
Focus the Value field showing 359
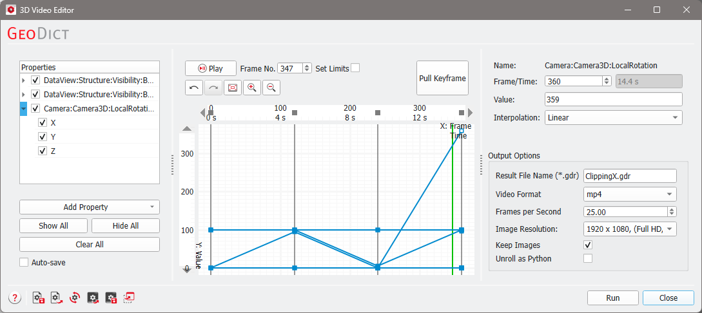pyautogui.click(x=613, y=99)
